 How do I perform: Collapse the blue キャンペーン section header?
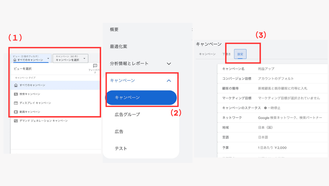coord(140,81)
